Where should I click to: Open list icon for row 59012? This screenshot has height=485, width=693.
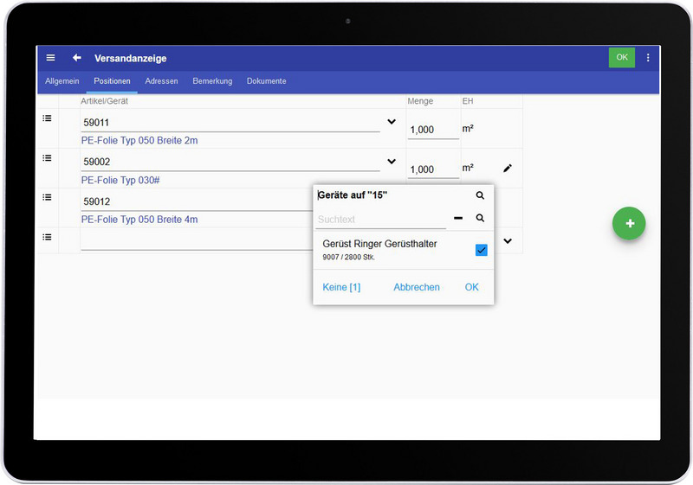coord(48,197)
